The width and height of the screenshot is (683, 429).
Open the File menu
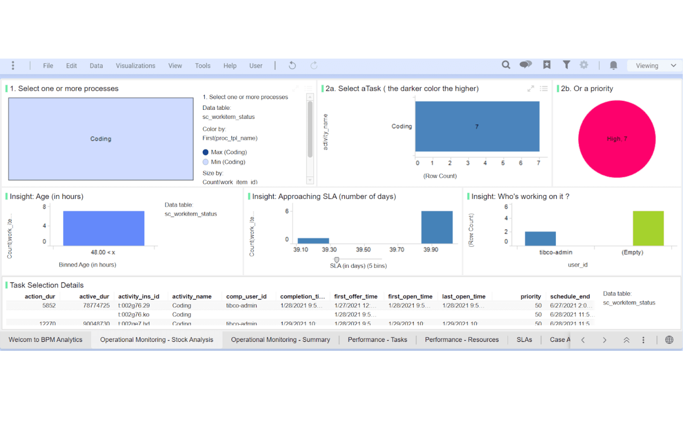click(48, 66)
